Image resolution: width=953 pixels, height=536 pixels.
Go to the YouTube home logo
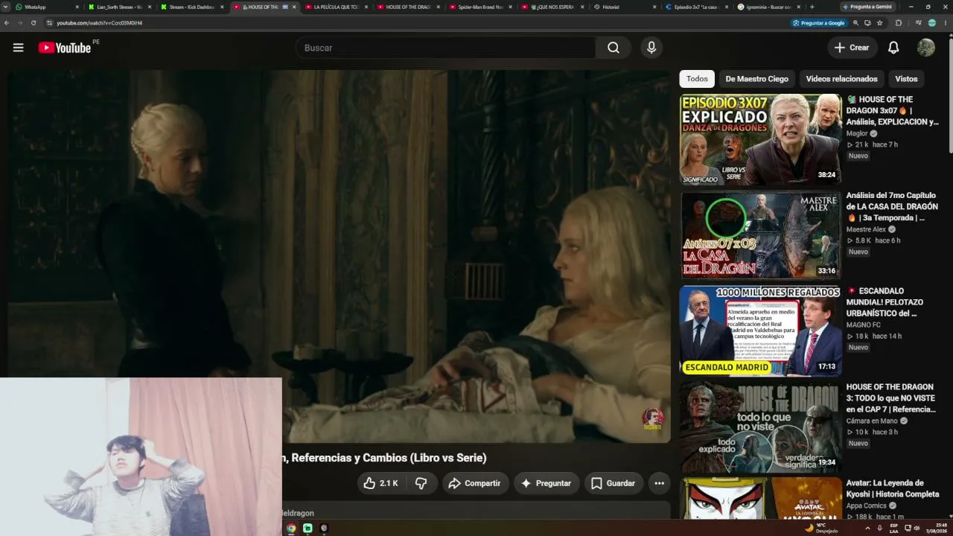[65, 48]
